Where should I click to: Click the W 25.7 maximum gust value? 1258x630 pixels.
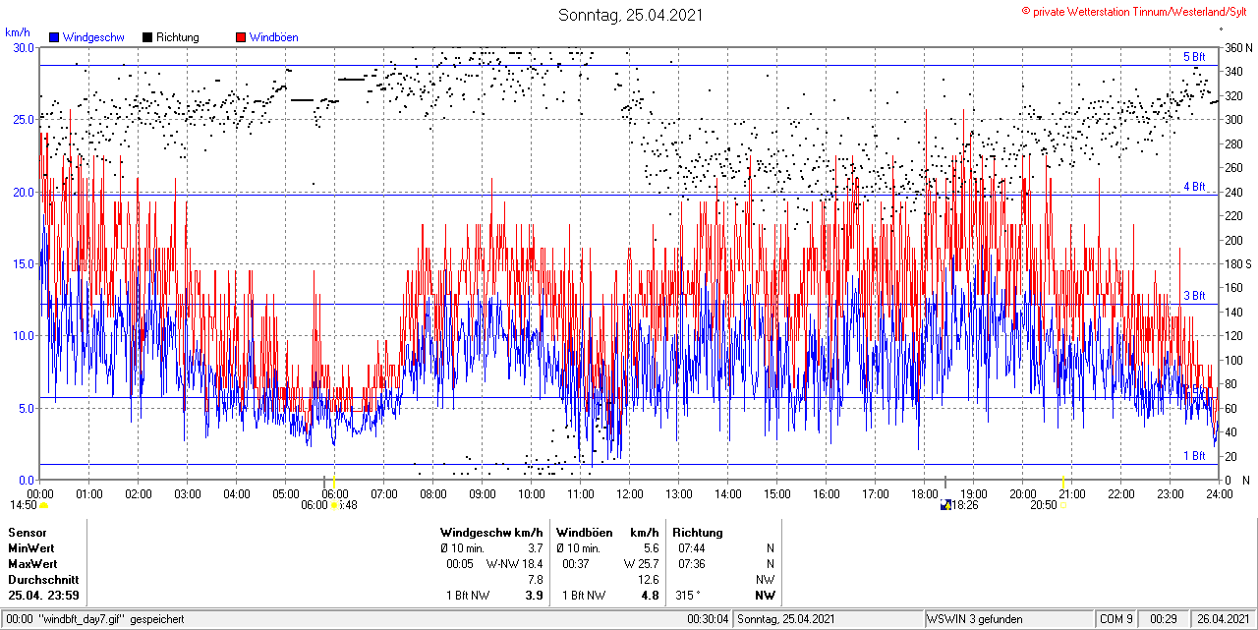point(641,564)
